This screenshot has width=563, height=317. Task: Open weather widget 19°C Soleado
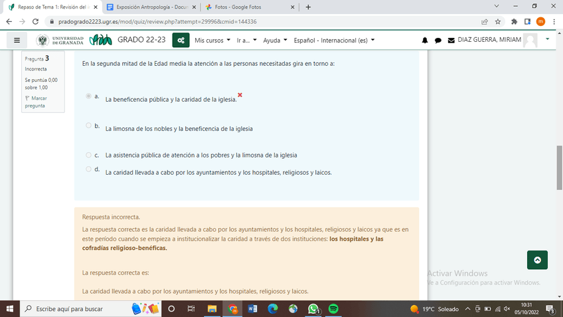[434, 309]
